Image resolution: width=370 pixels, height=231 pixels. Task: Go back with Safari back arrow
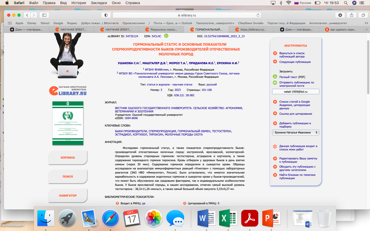click(27, 15)
